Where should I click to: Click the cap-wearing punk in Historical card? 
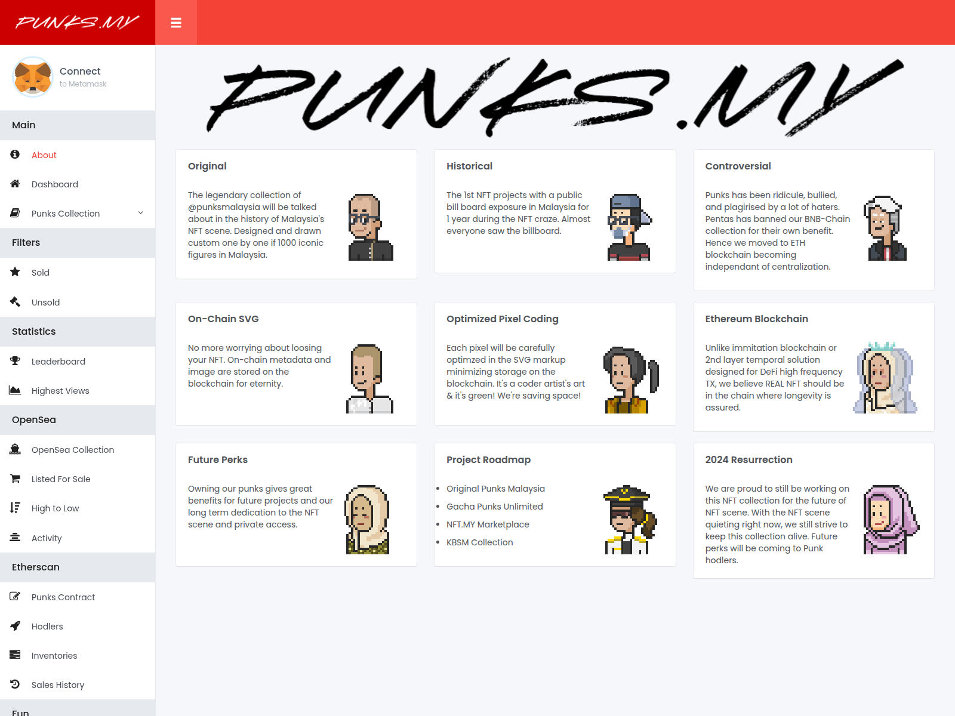630,227
